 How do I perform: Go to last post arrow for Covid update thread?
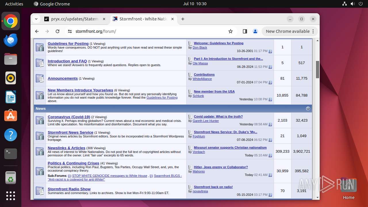270,124
